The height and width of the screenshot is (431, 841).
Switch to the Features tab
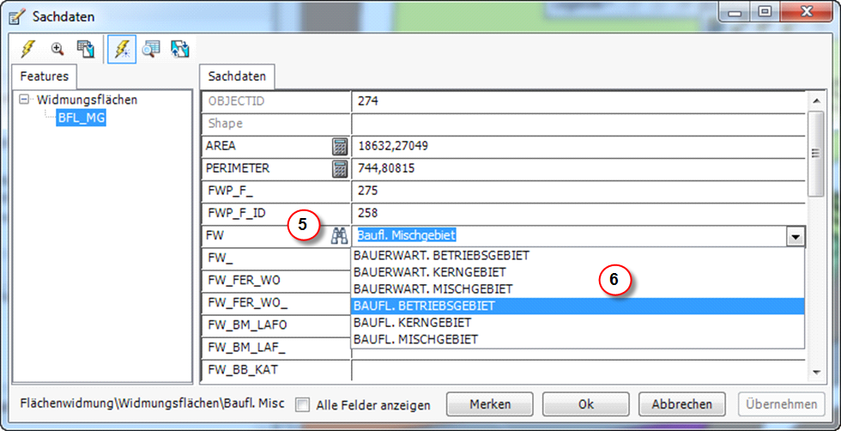click(45, 76)
